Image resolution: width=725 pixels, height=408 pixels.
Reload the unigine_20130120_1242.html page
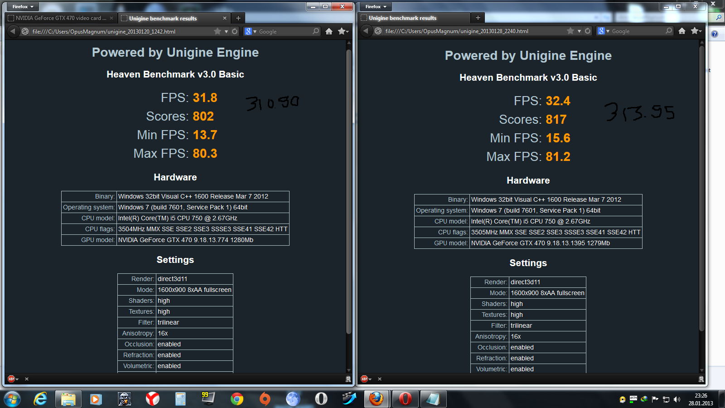pyautogui.click(x=235, y=31)
